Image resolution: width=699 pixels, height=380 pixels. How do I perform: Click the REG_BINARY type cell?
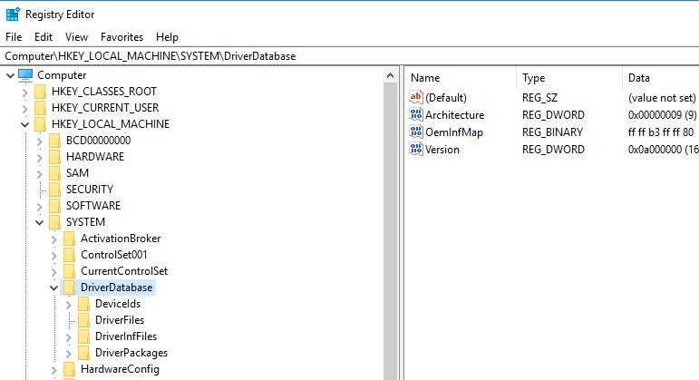point(552,132)
